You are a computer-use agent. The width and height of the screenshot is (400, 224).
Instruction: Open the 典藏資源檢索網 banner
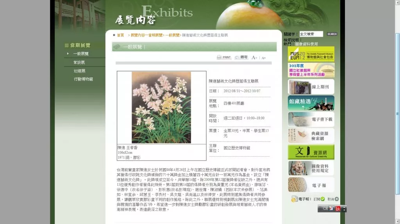311,136
